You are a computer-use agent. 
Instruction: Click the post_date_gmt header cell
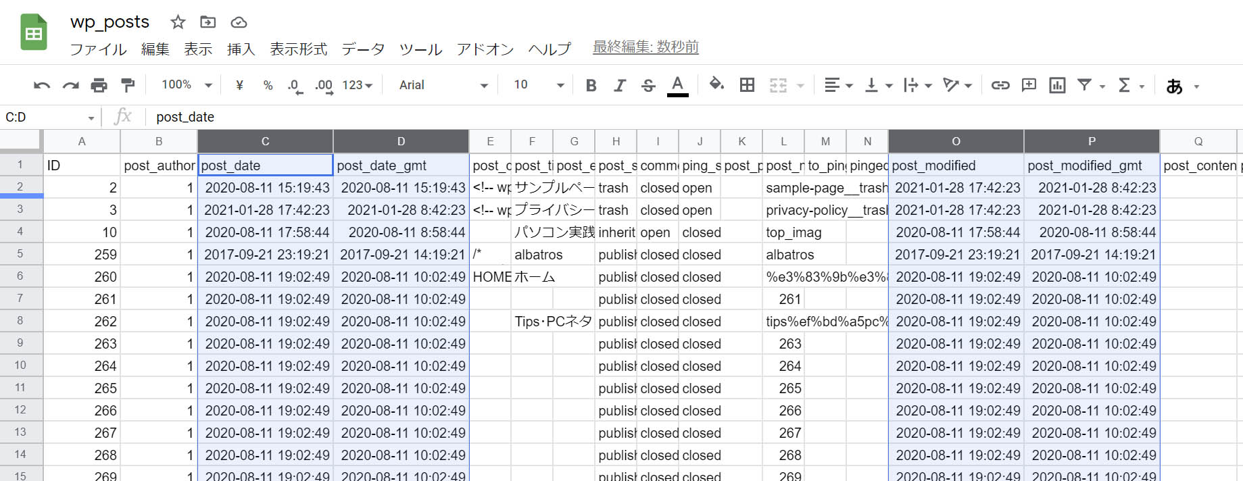401,166
